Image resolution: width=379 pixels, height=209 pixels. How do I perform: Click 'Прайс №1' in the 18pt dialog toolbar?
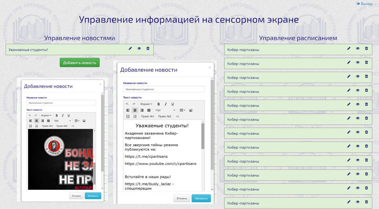coord(47,126)
